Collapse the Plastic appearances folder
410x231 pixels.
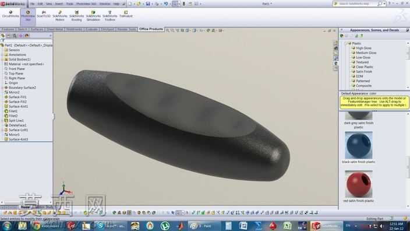click(346, 44)
